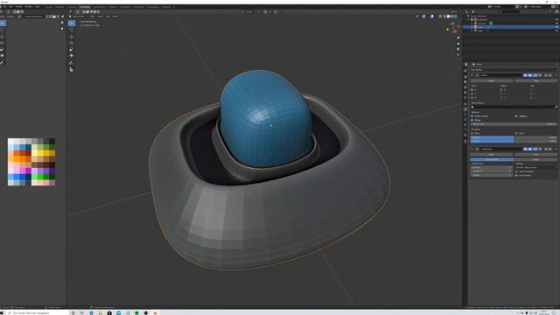Viewport: 560px width, 315px height.
Task: Click Apply on the Mirror modifier
Action: [492, 80]
